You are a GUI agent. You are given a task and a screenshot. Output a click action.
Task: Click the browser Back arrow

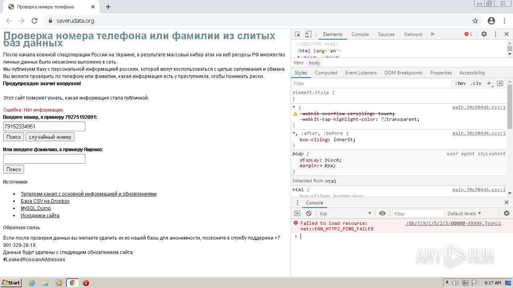9,21
